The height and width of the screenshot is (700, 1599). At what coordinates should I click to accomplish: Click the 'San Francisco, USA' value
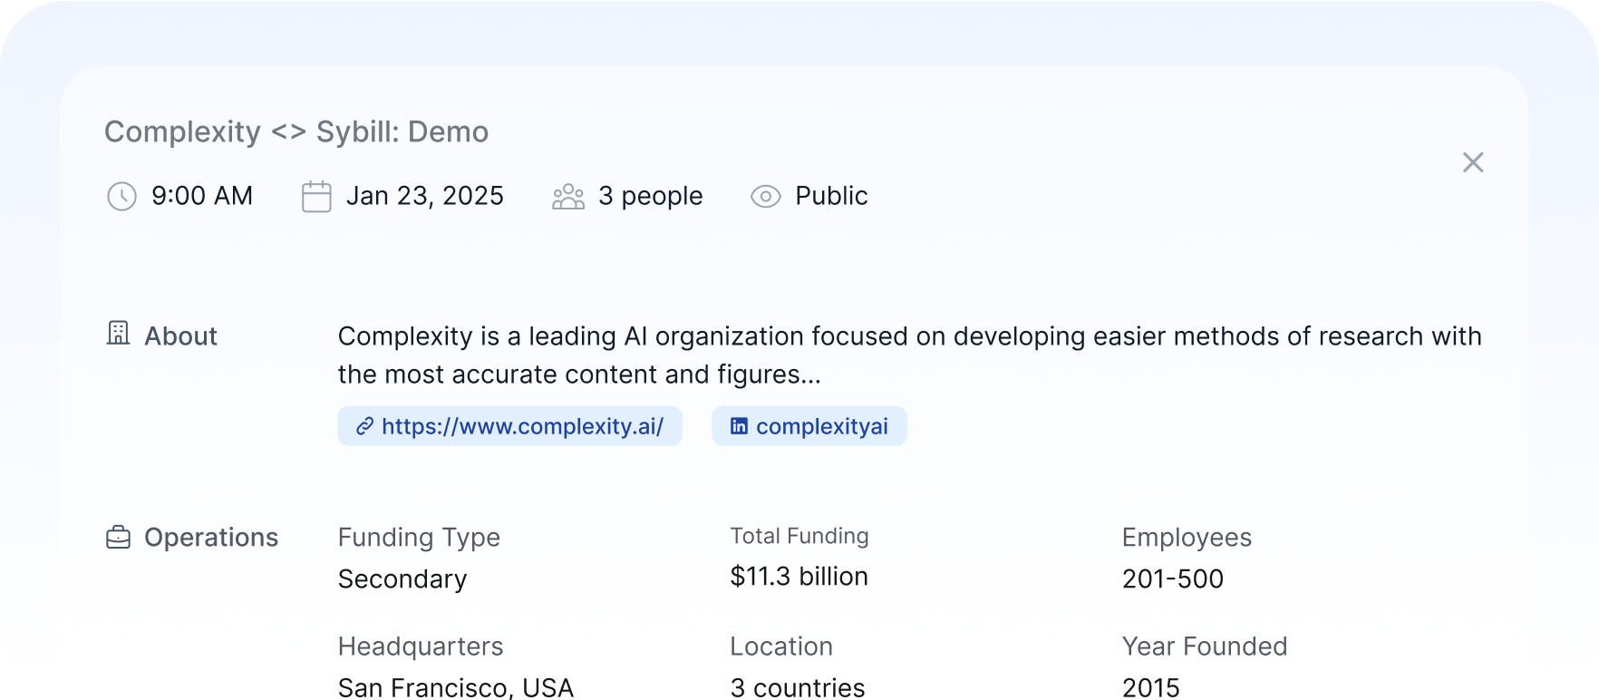coord(456,688)
